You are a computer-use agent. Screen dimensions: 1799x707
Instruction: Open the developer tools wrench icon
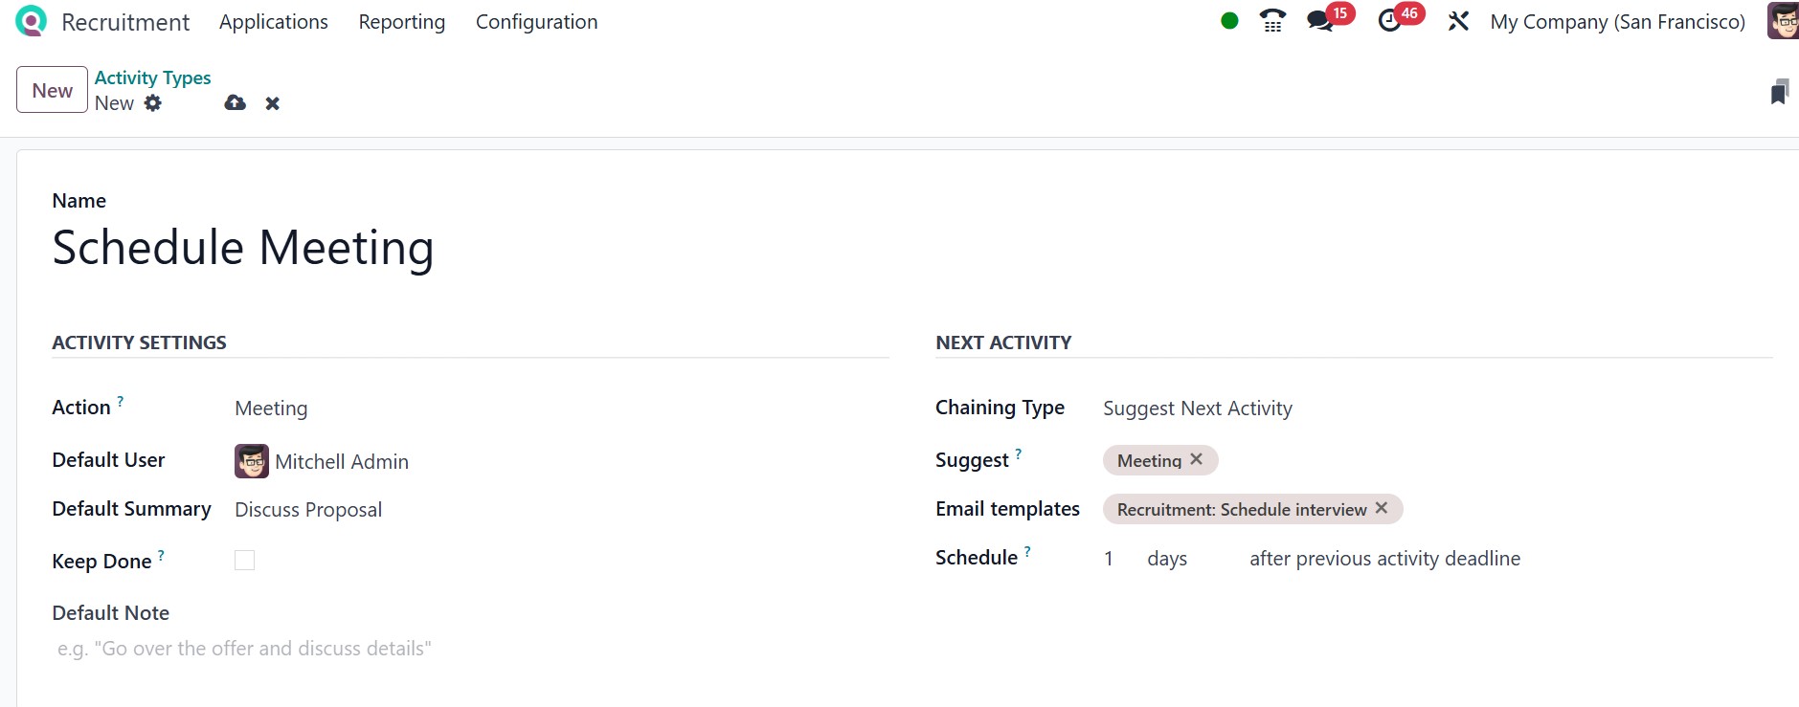(1458, 21)
